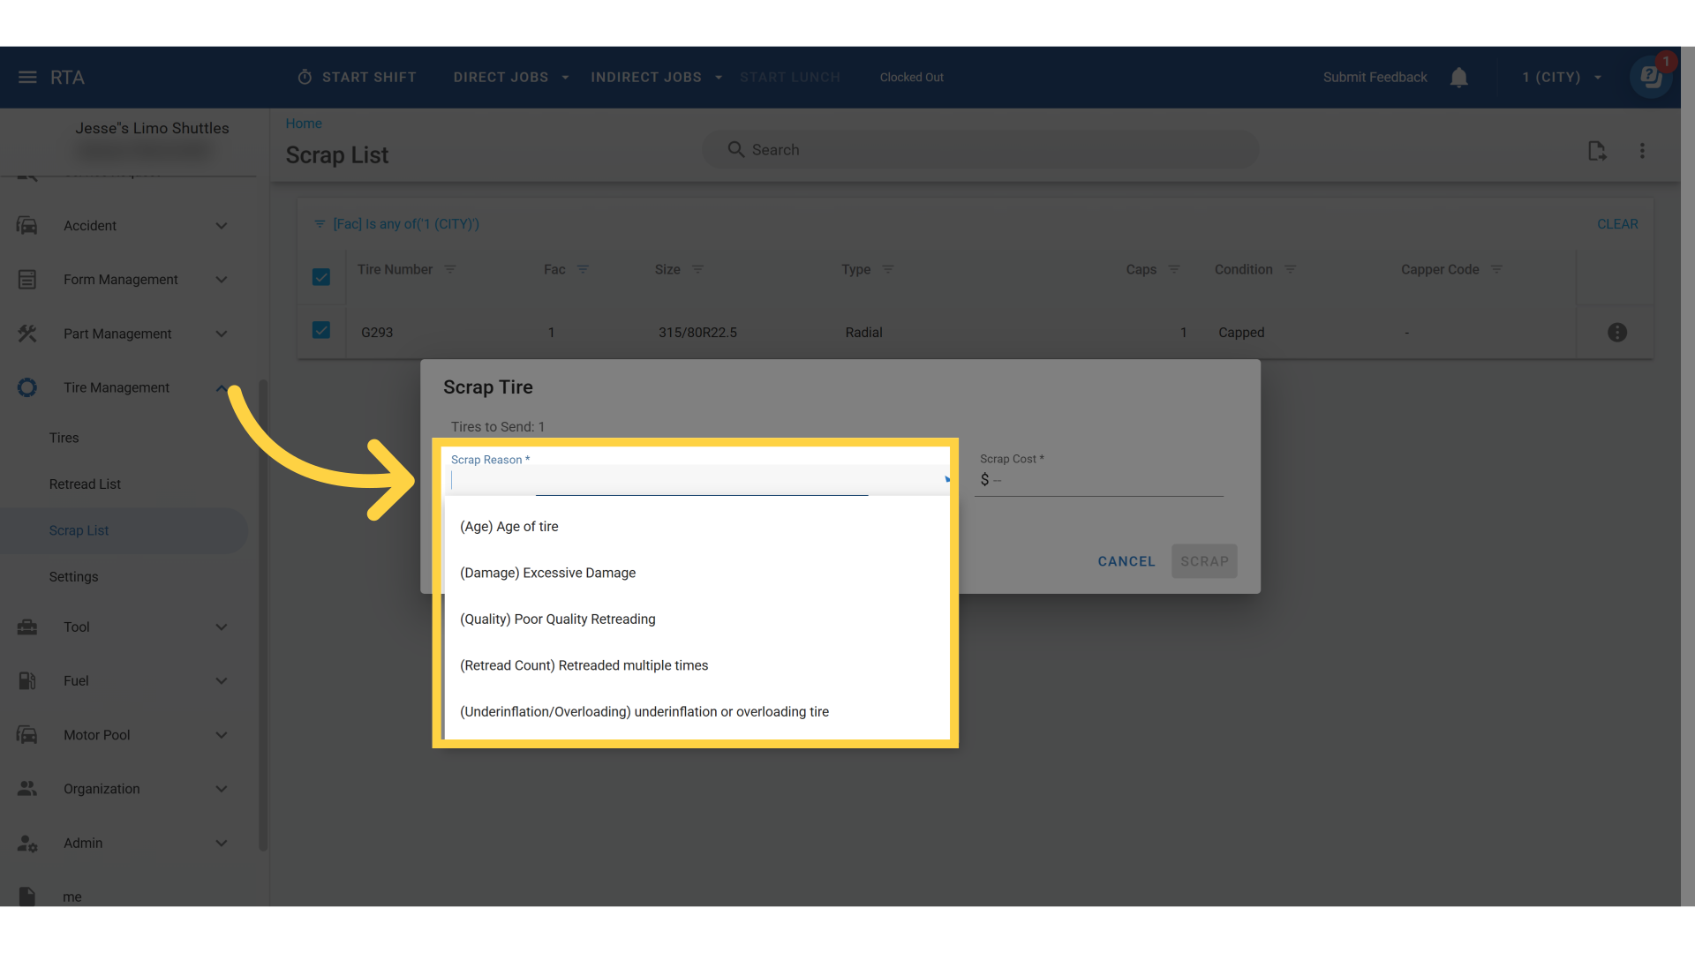Click the Cancel button in dialog
1695x953 pixels.
point(1126,561)
